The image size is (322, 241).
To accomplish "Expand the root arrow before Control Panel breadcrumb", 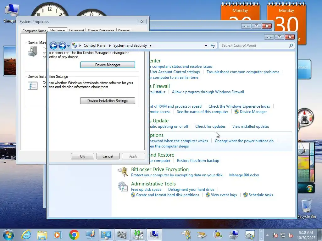I will (80, 46).
